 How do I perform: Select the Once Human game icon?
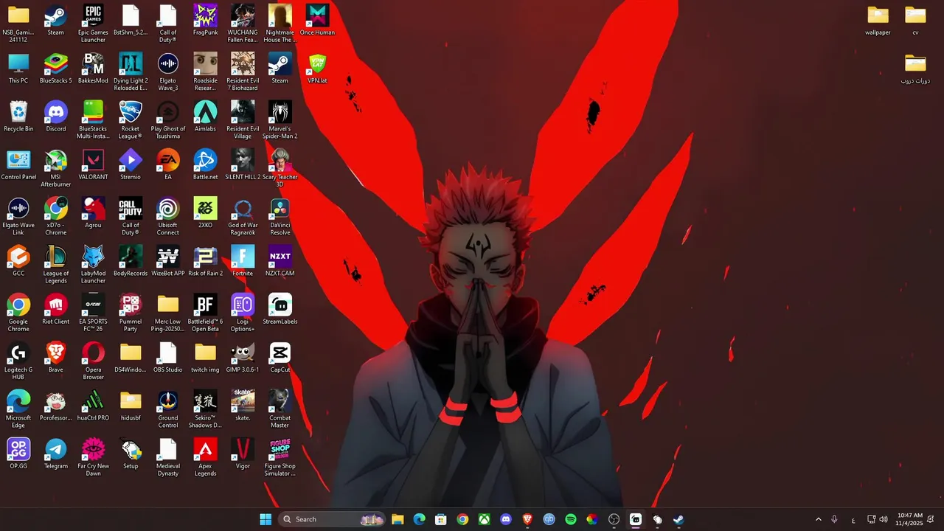pyautogui.click(x=317, y=20)
